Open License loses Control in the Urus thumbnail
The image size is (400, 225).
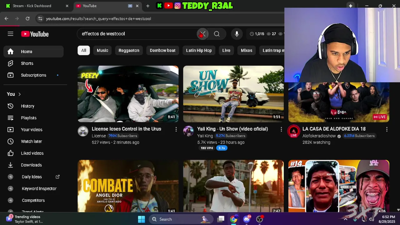[x=128, y=94]
